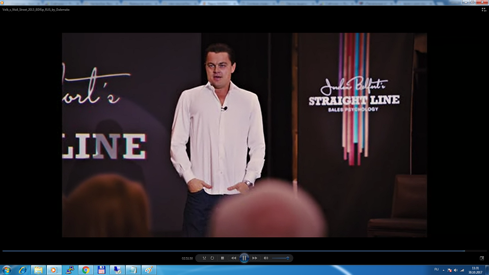Mute the player using the speaker icon
Image resolution: width=489 pixels, height=275 pixels.
tap(266, 258)
